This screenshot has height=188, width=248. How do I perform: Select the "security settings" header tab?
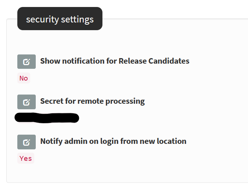(x=60, y=19)
